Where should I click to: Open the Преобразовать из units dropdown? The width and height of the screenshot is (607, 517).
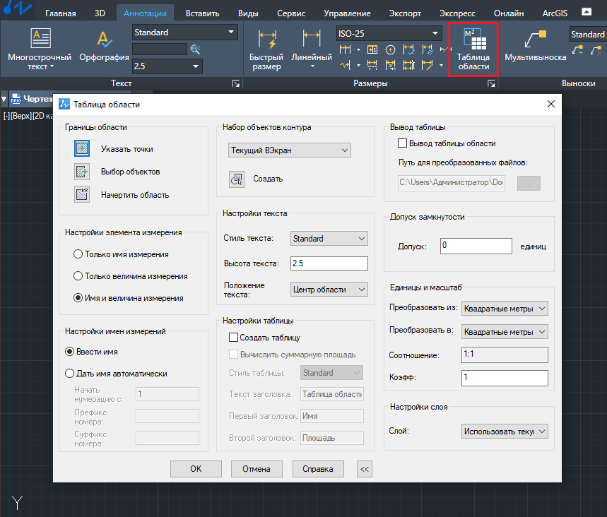pyautogui.click(x=505, y=309)
